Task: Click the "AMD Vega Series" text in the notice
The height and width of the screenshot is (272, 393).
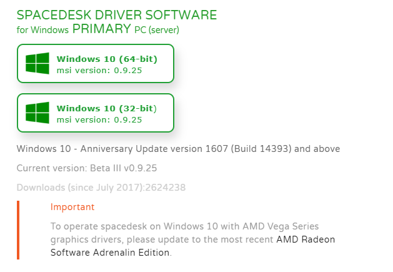Action: pyautogui.click(x=281, y=226)
